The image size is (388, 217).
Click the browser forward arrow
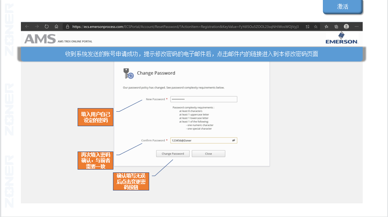[37, 27]
